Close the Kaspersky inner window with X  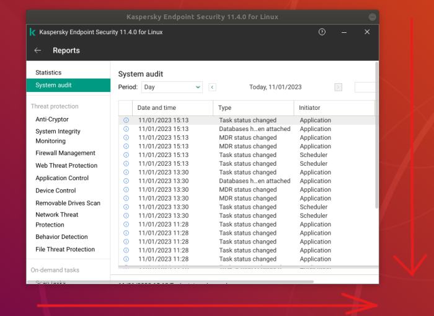(367, 32)
